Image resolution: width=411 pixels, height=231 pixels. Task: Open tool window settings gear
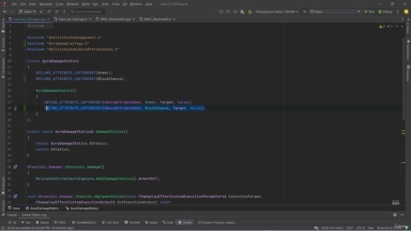(395, 215)
